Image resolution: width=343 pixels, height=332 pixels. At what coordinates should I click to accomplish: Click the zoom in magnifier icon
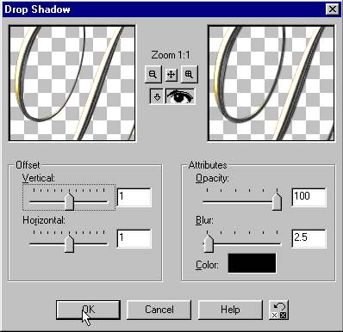189,75
